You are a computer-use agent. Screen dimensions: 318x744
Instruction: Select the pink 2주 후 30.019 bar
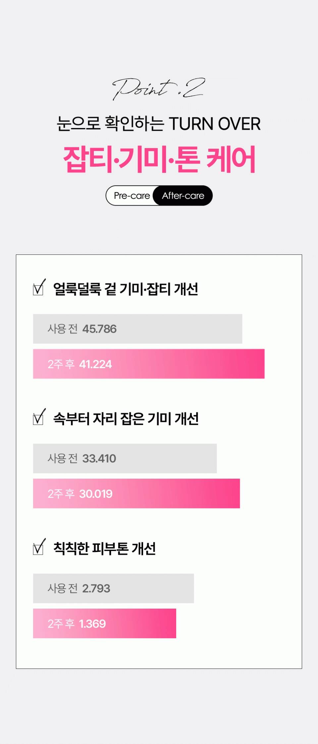136,494
